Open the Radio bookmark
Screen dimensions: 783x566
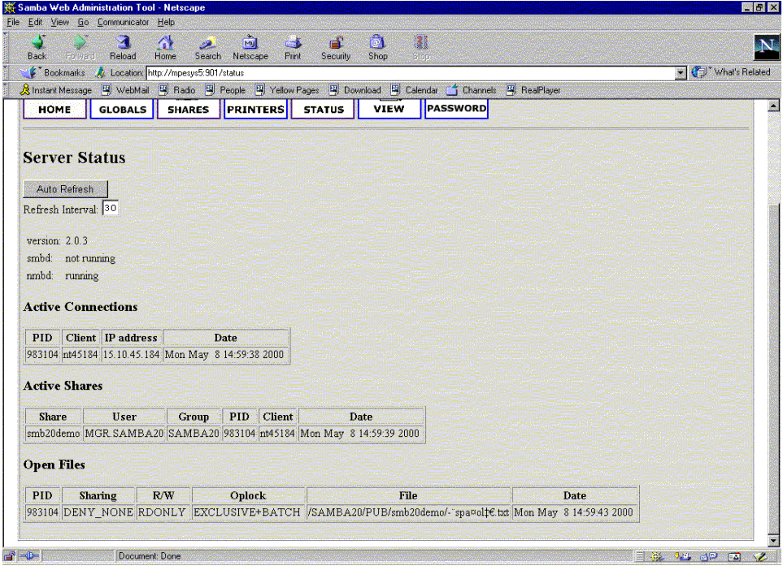pyautogui.click(x=178, y=90)
